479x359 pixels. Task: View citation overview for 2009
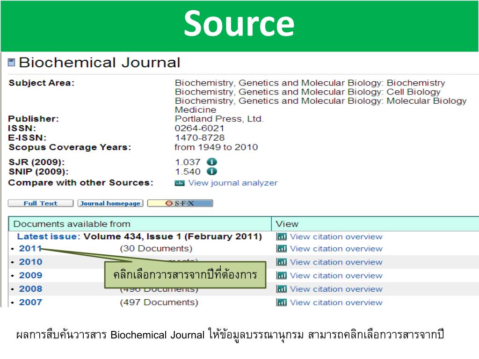(x=336, y=275)
